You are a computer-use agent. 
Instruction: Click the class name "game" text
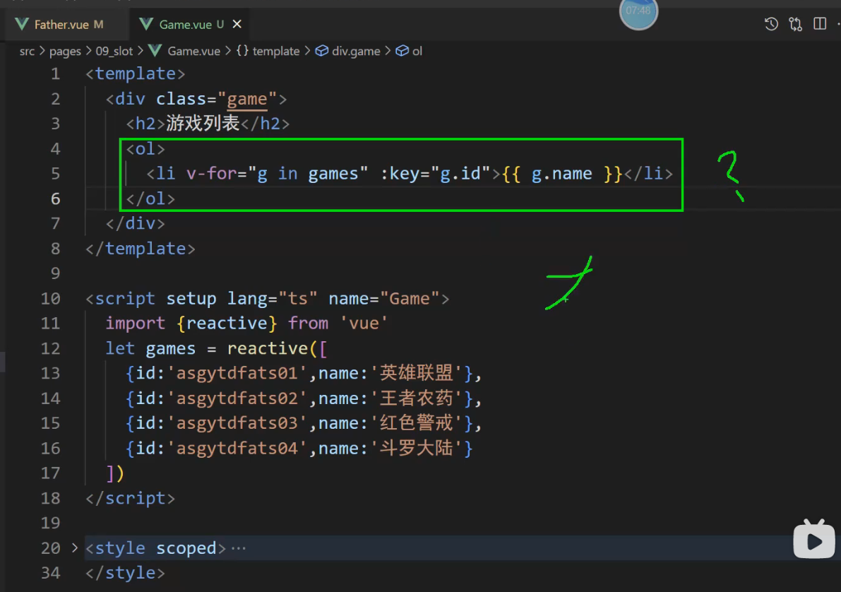point(246,99)
